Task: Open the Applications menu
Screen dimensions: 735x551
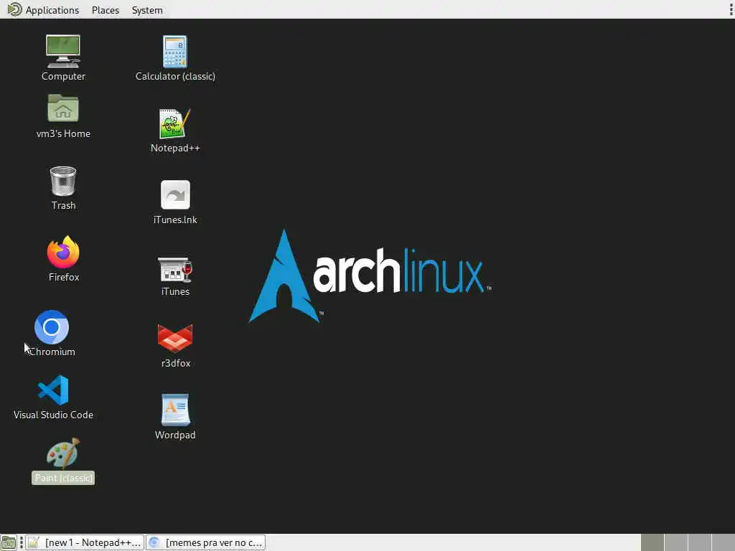Action: pyautogui.click(x=52, y=10)
